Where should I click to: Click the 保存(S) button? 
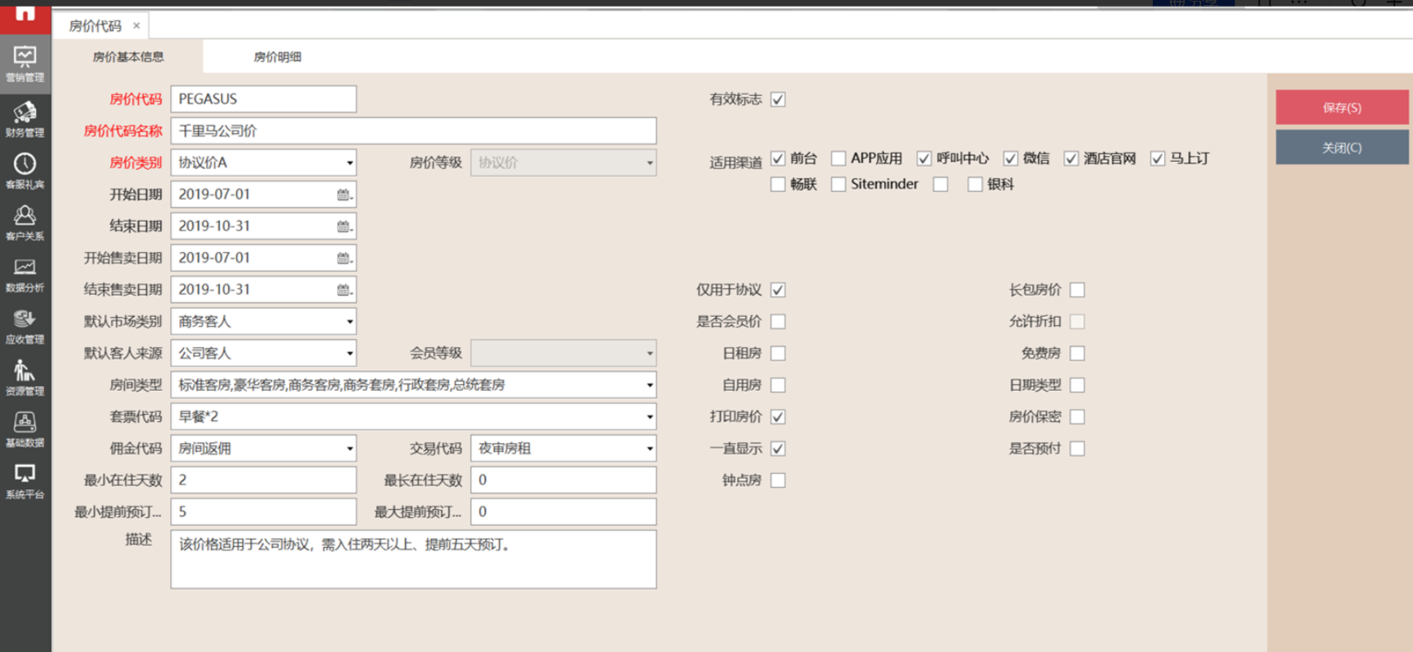tap(1342, 108)
